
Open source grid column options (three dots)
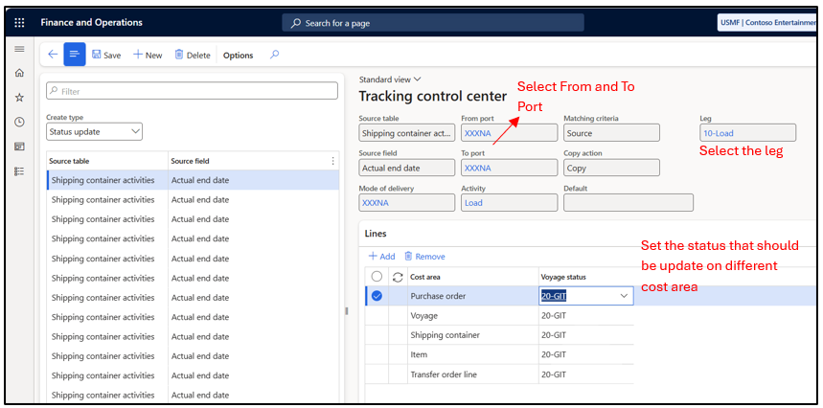coord(332,161)
